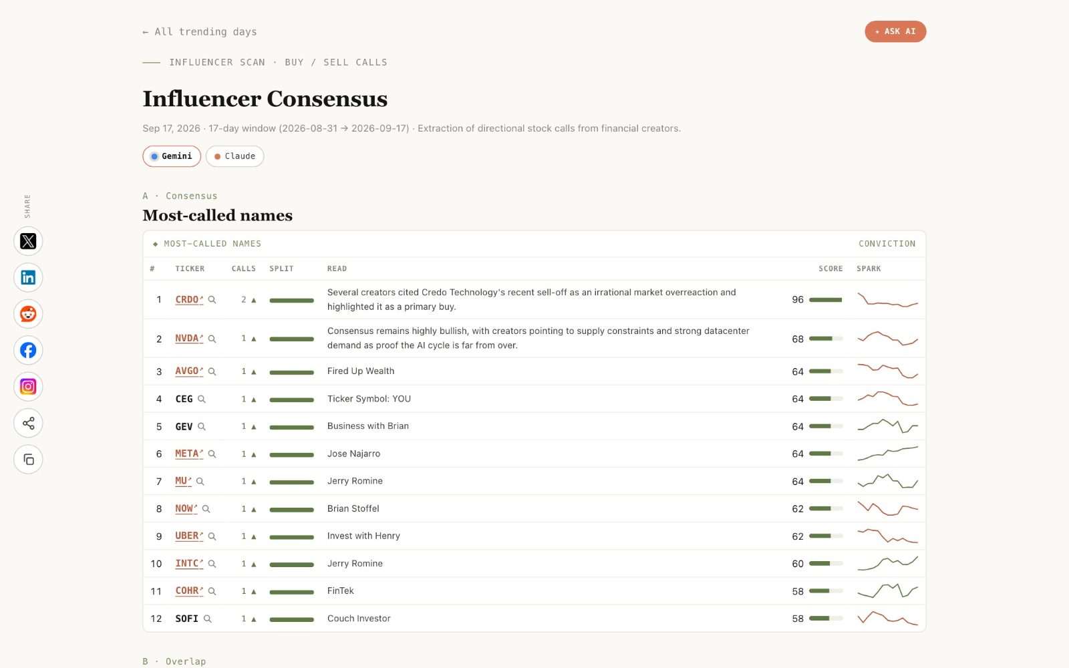Screen dimensions: 1069x668
Task: Click the search magnifier next to CRDO
Action: click(212, 300)
